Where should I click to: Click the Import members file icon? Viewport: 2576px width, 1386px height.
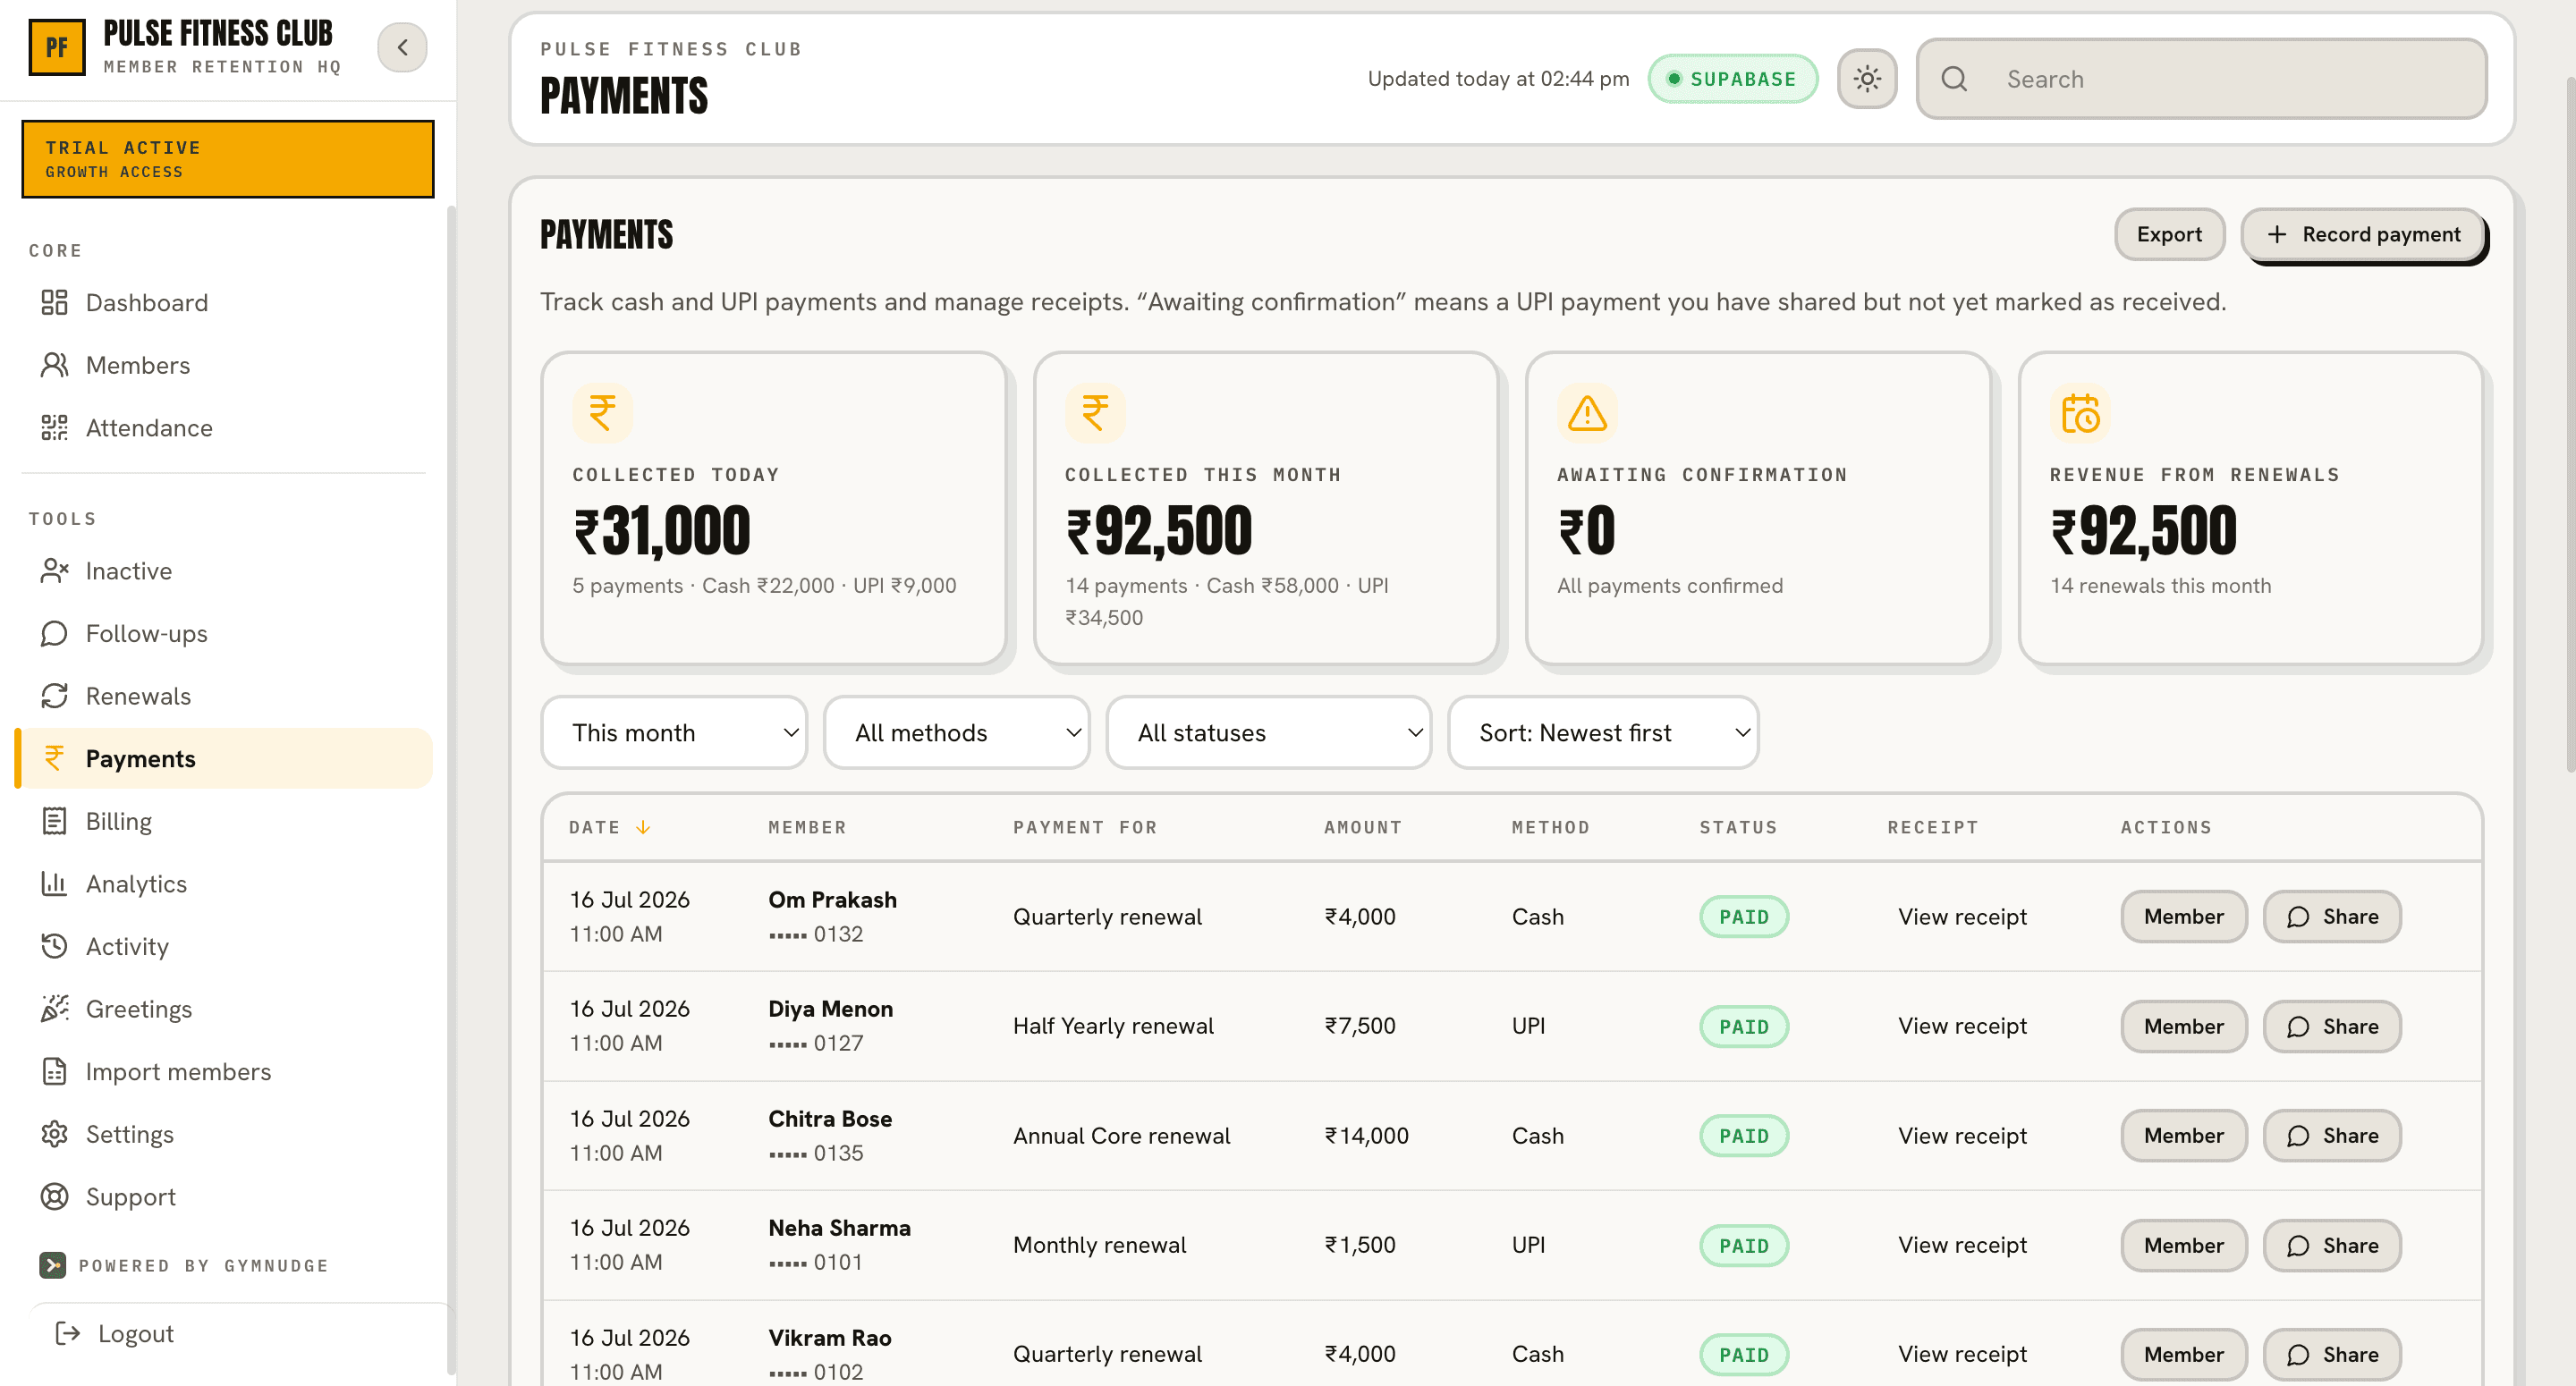click(54, 1072)
